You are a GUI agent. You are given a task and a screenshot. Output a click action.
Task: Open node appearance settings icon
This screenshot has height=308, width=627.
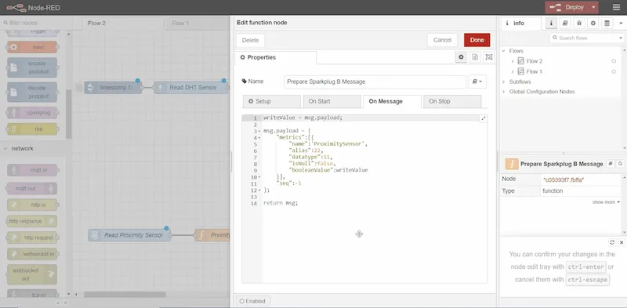[488, 57]
